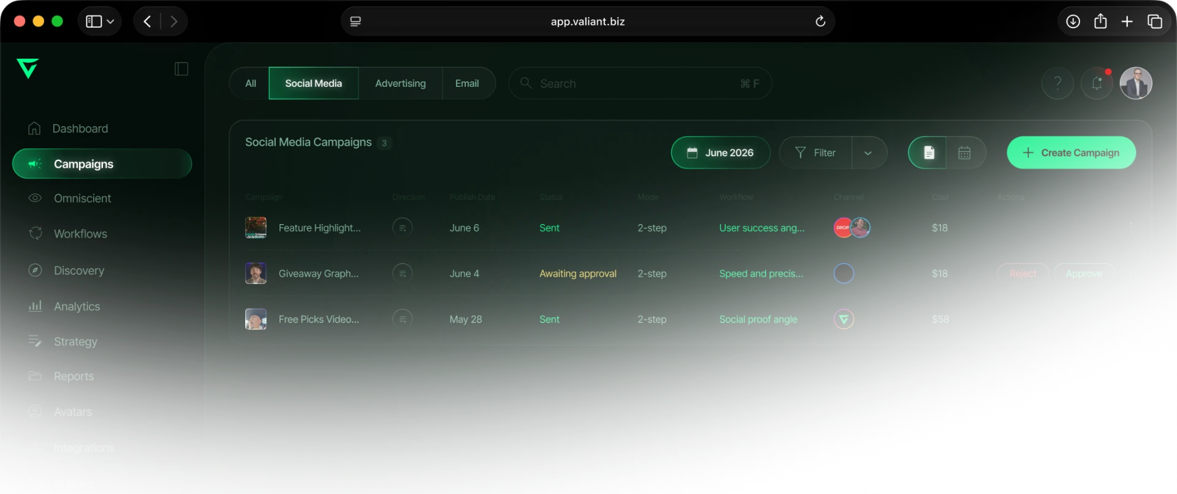Open the help question mark icon
Viewport: 1177px width, 494px height.
point(1057,83)
